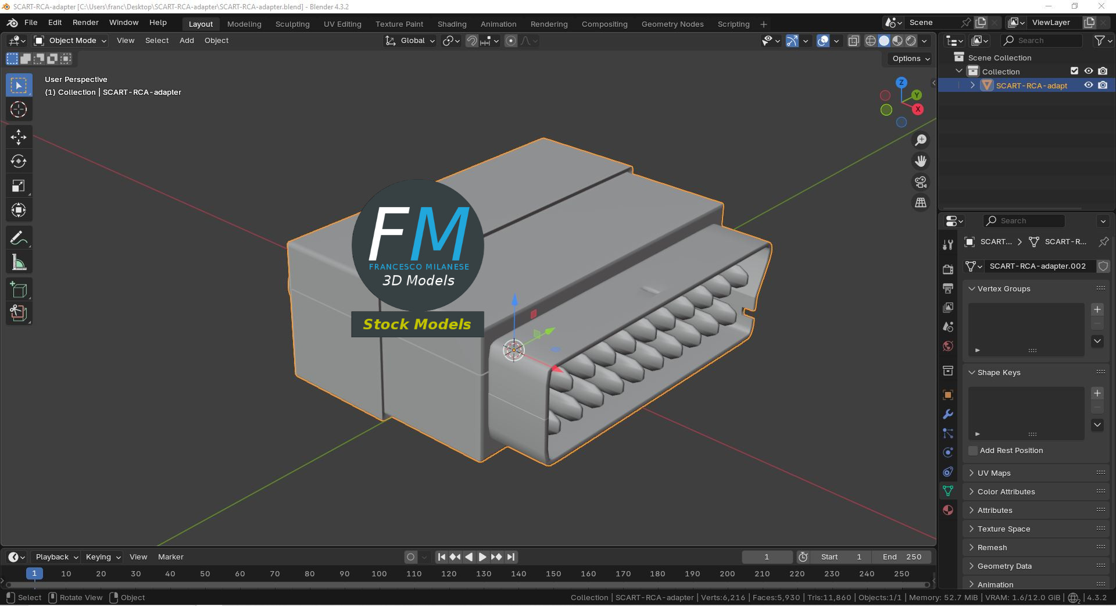Select the Add Cube tool
This screenshot has height=606, width=1116.
19,290
